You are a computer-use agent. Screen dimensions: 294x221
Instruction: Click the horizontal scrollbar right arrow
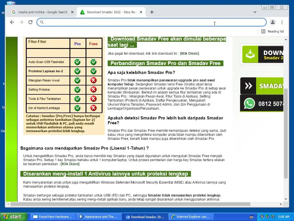(x=281, y=204)
